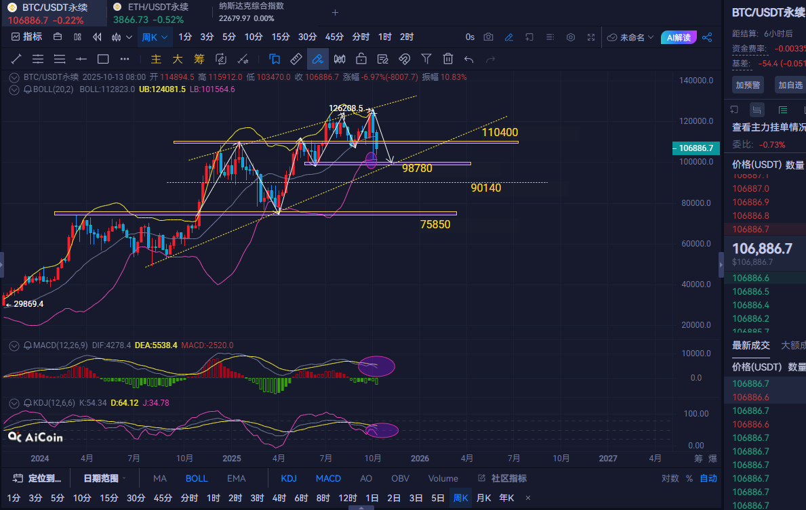Click the lock drawings icon
Image resolution: width=806 pixels, height=510 pixels.
361,59
